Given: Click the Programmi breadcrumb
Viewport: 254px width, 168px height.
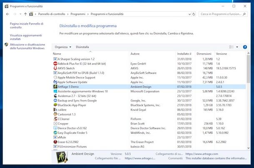Looking at the screenshot, I should (x=78, y=14).
